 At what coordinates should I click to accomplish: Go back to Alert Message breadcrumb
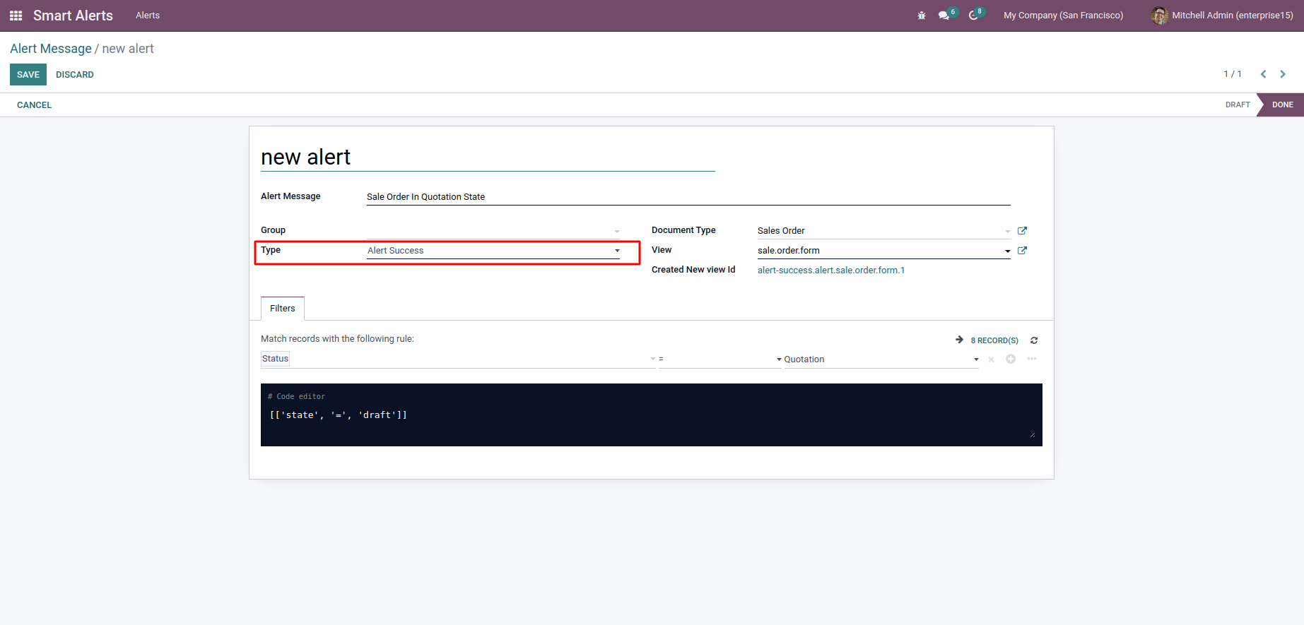coord(51,49)
